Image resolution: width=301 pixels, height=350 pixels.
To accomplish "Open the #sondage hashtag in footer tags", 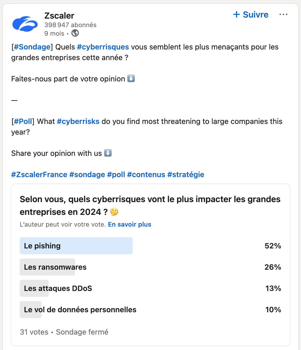I will pos(87,175).
